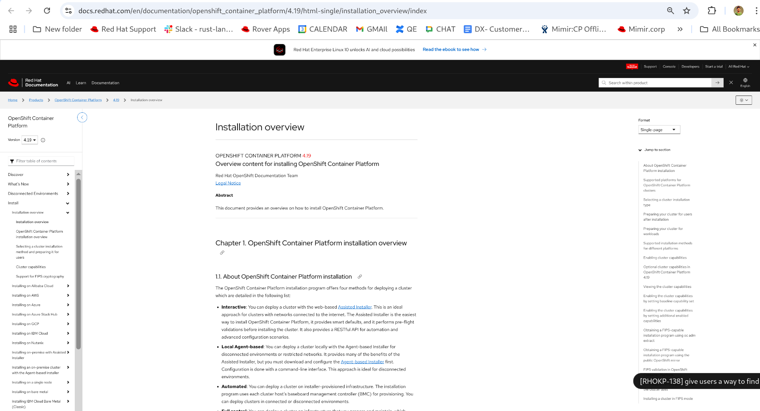Open the Mimir:CP Offli bookmark
This screenshot has width=760, height=411.
click(x=573, y=29)
